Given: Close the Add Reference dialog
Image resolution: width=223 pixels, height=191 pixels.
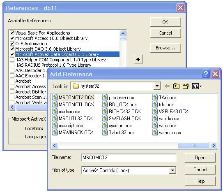Looking at the screenshot, I should click(x=215, y=74).
